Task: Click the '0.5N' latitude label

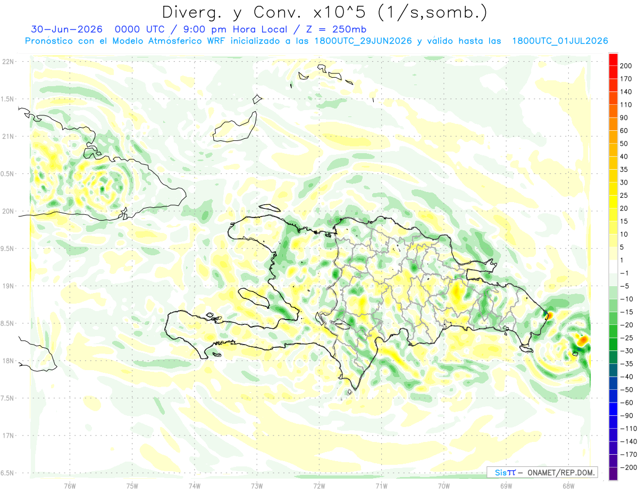Action: point(7,174)
